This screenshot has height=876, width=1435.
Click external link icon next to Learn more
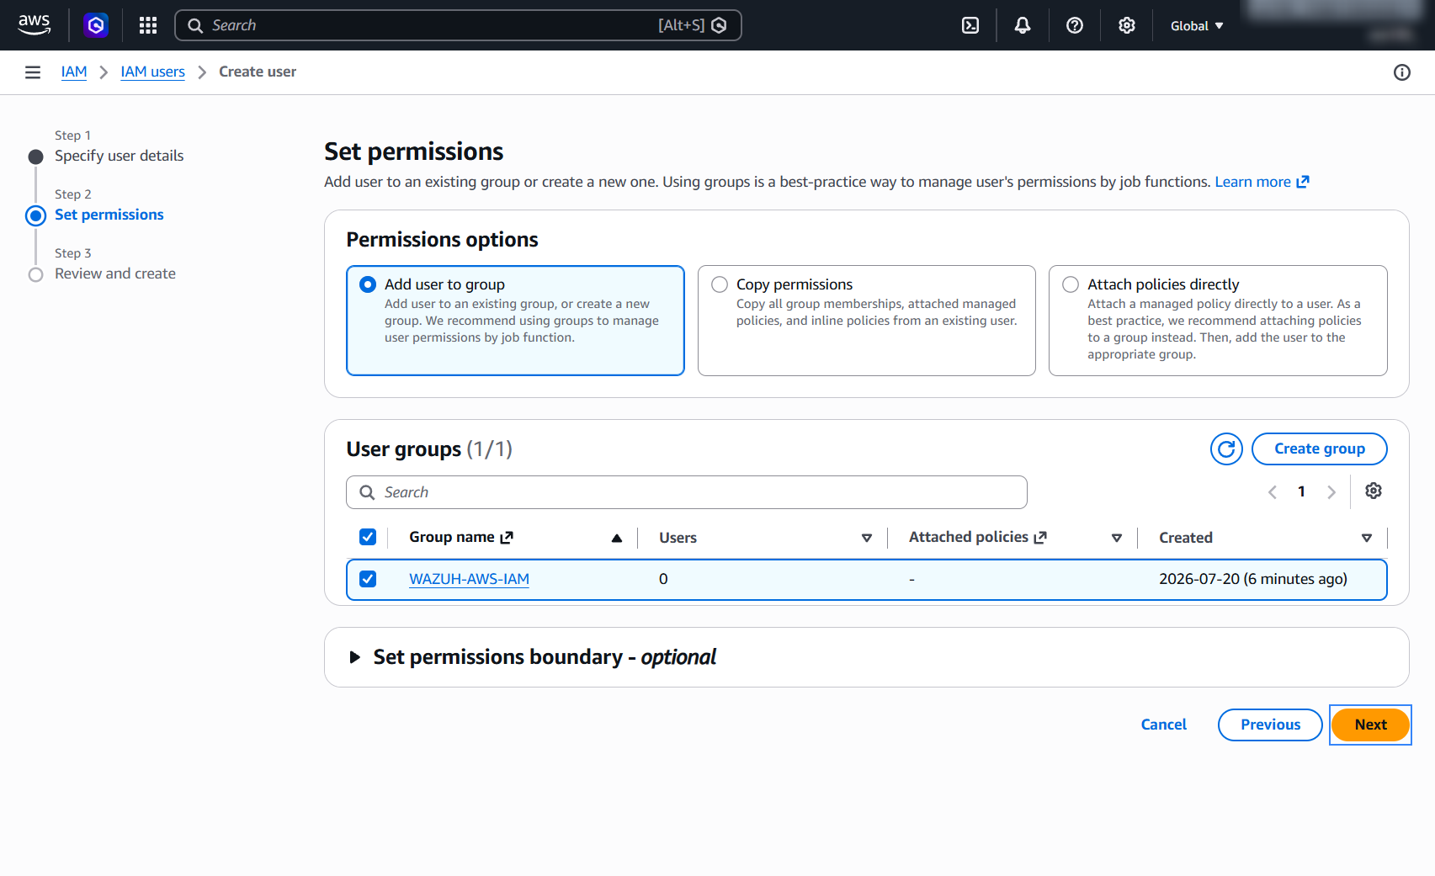[x=1303, y=182]
